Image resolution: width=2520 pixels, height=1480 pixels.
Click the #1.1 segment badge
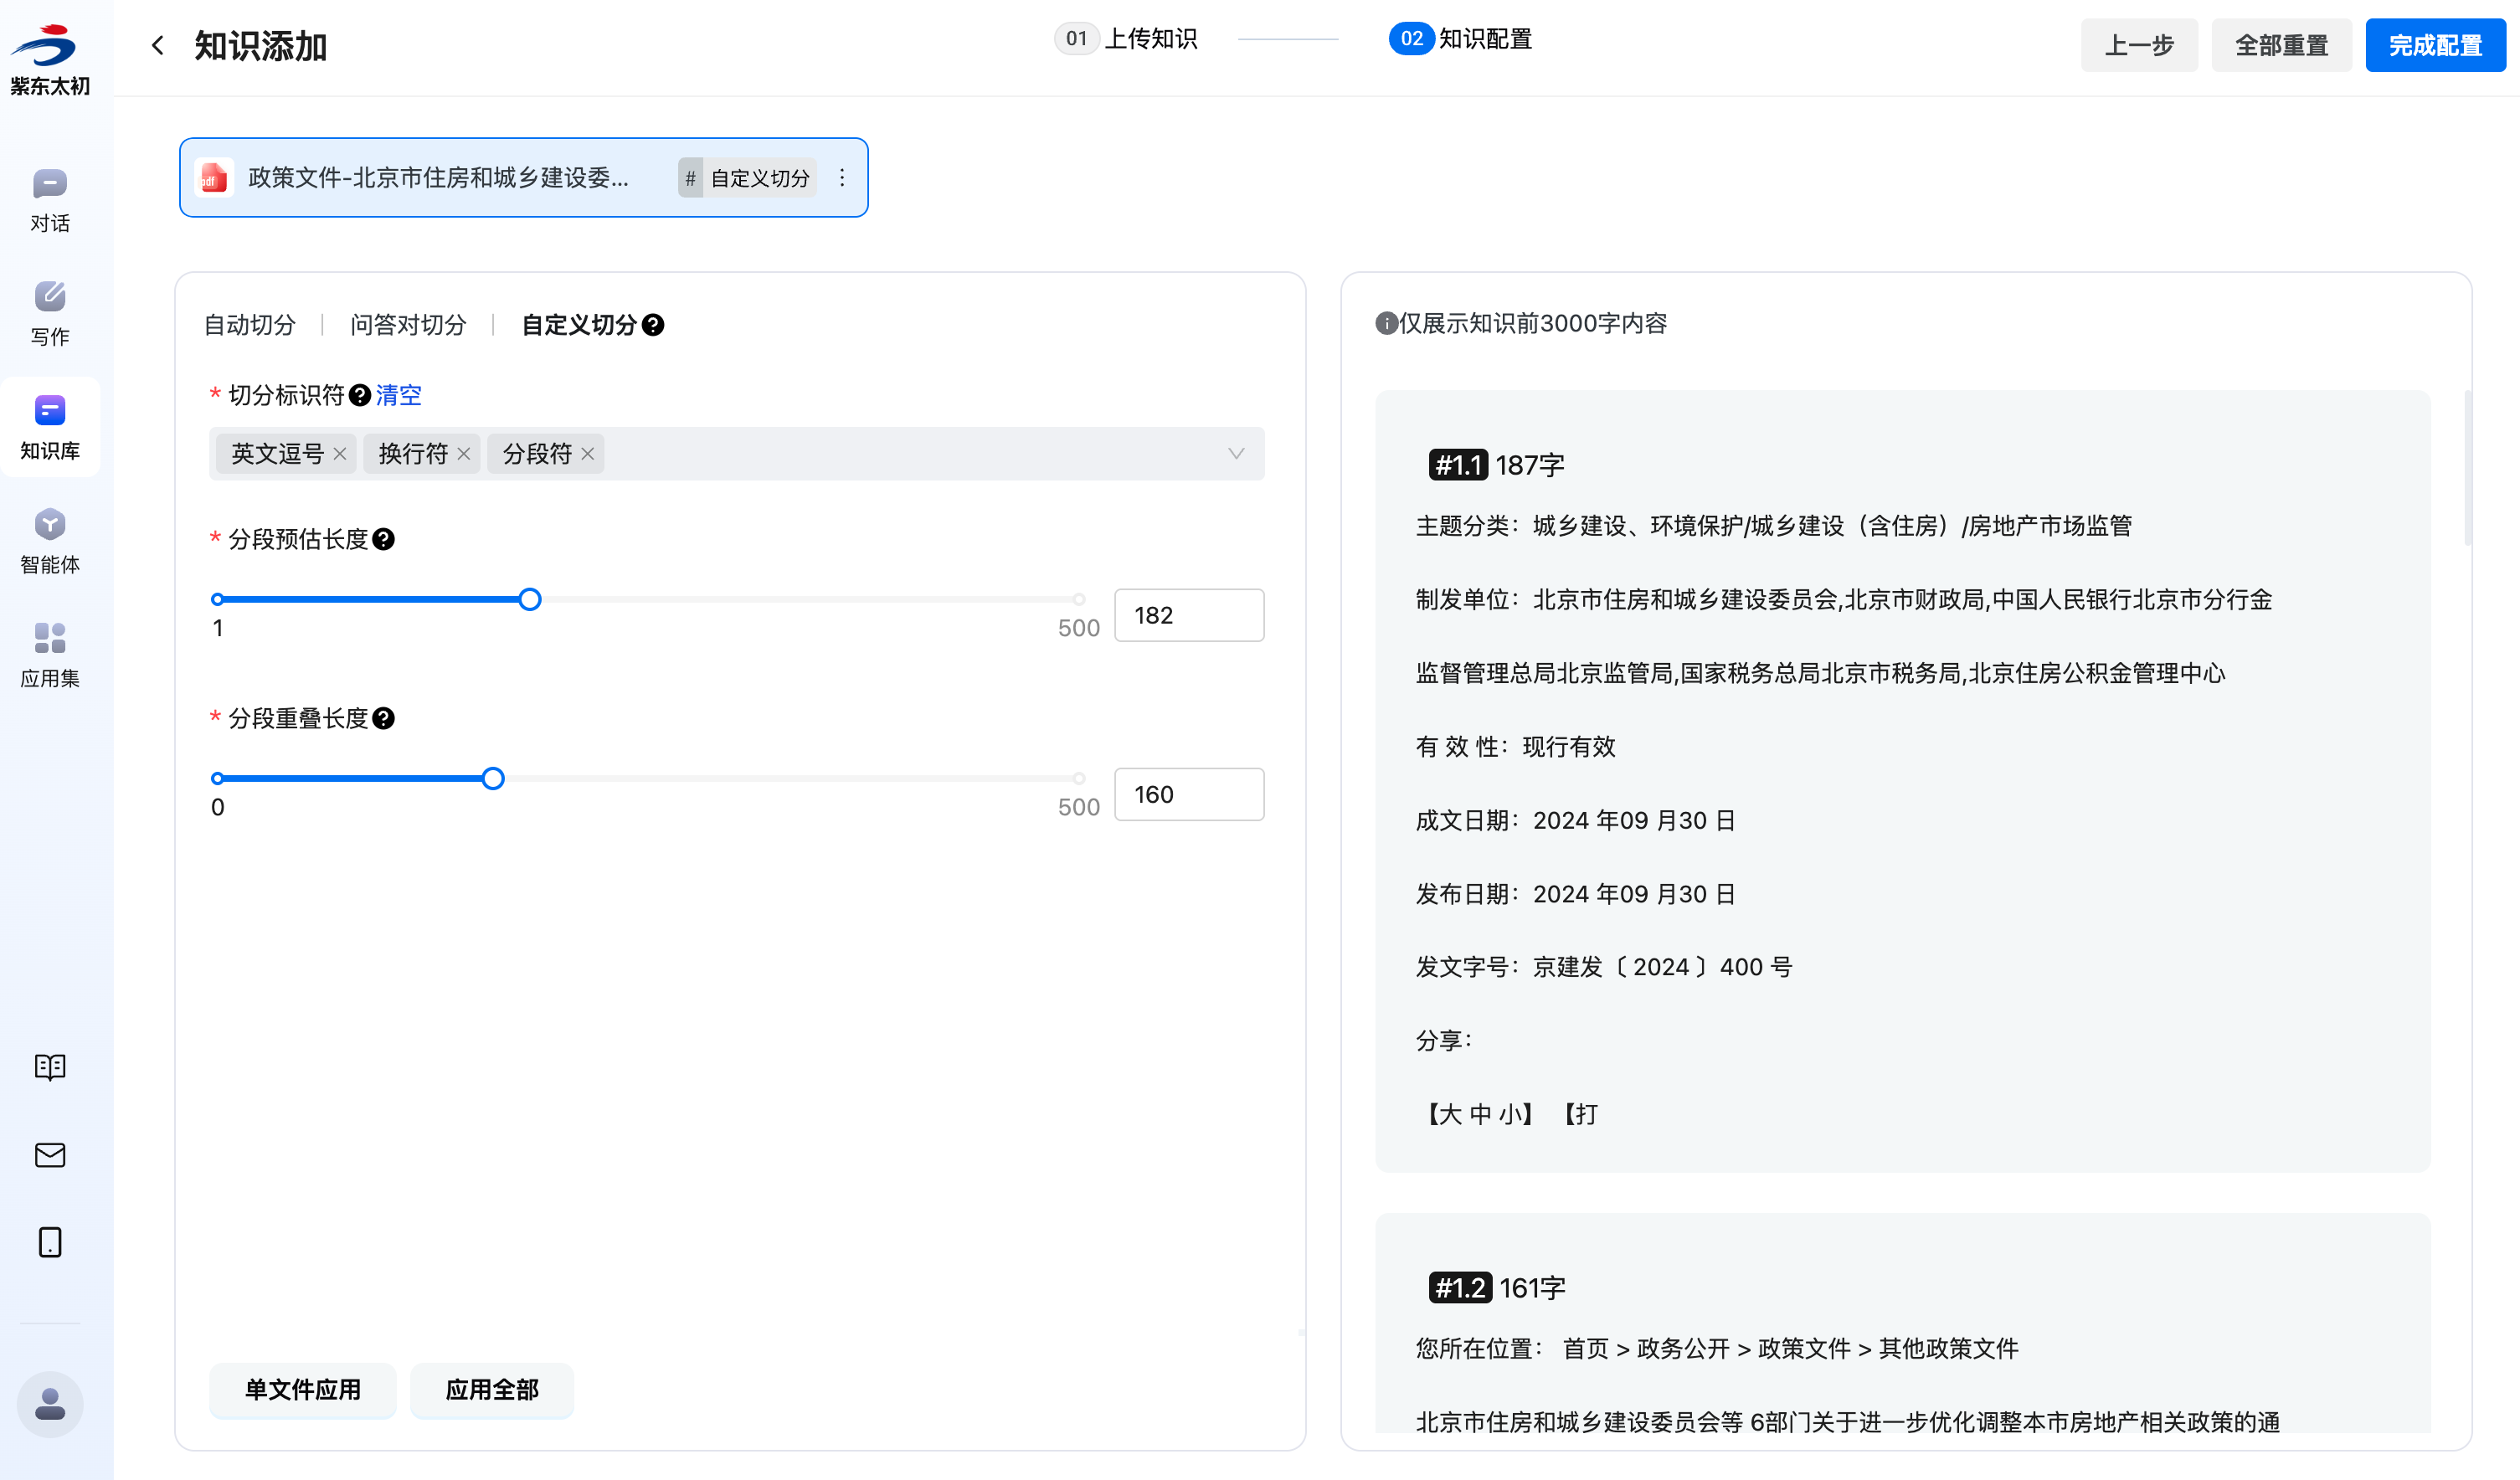tap(1458, 465)
